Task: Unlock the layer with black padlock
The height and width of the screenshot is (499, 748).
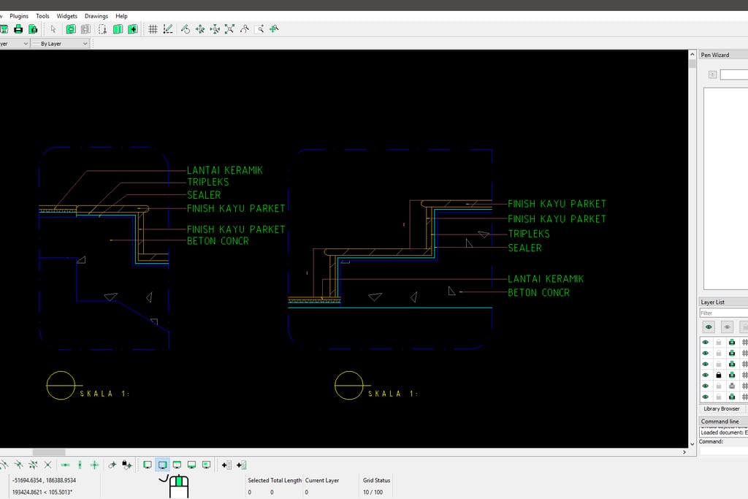Action: 719,375
